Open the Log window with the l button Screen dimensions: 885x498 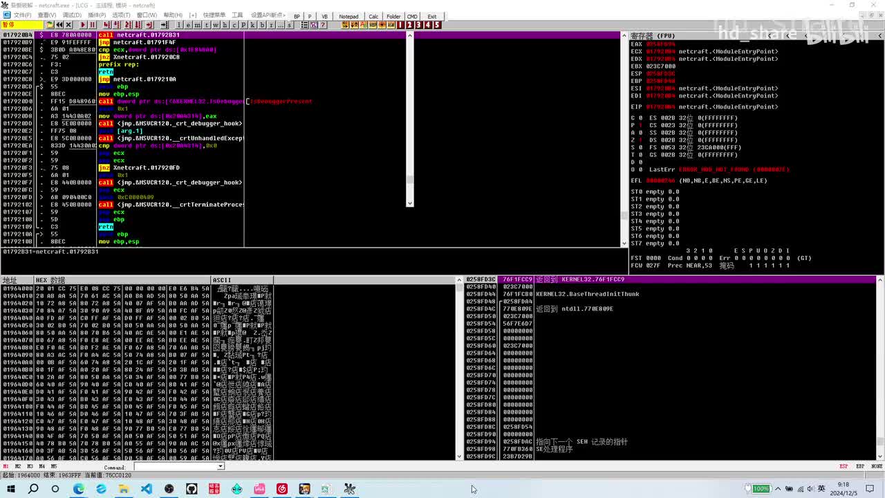coord(180,25)
